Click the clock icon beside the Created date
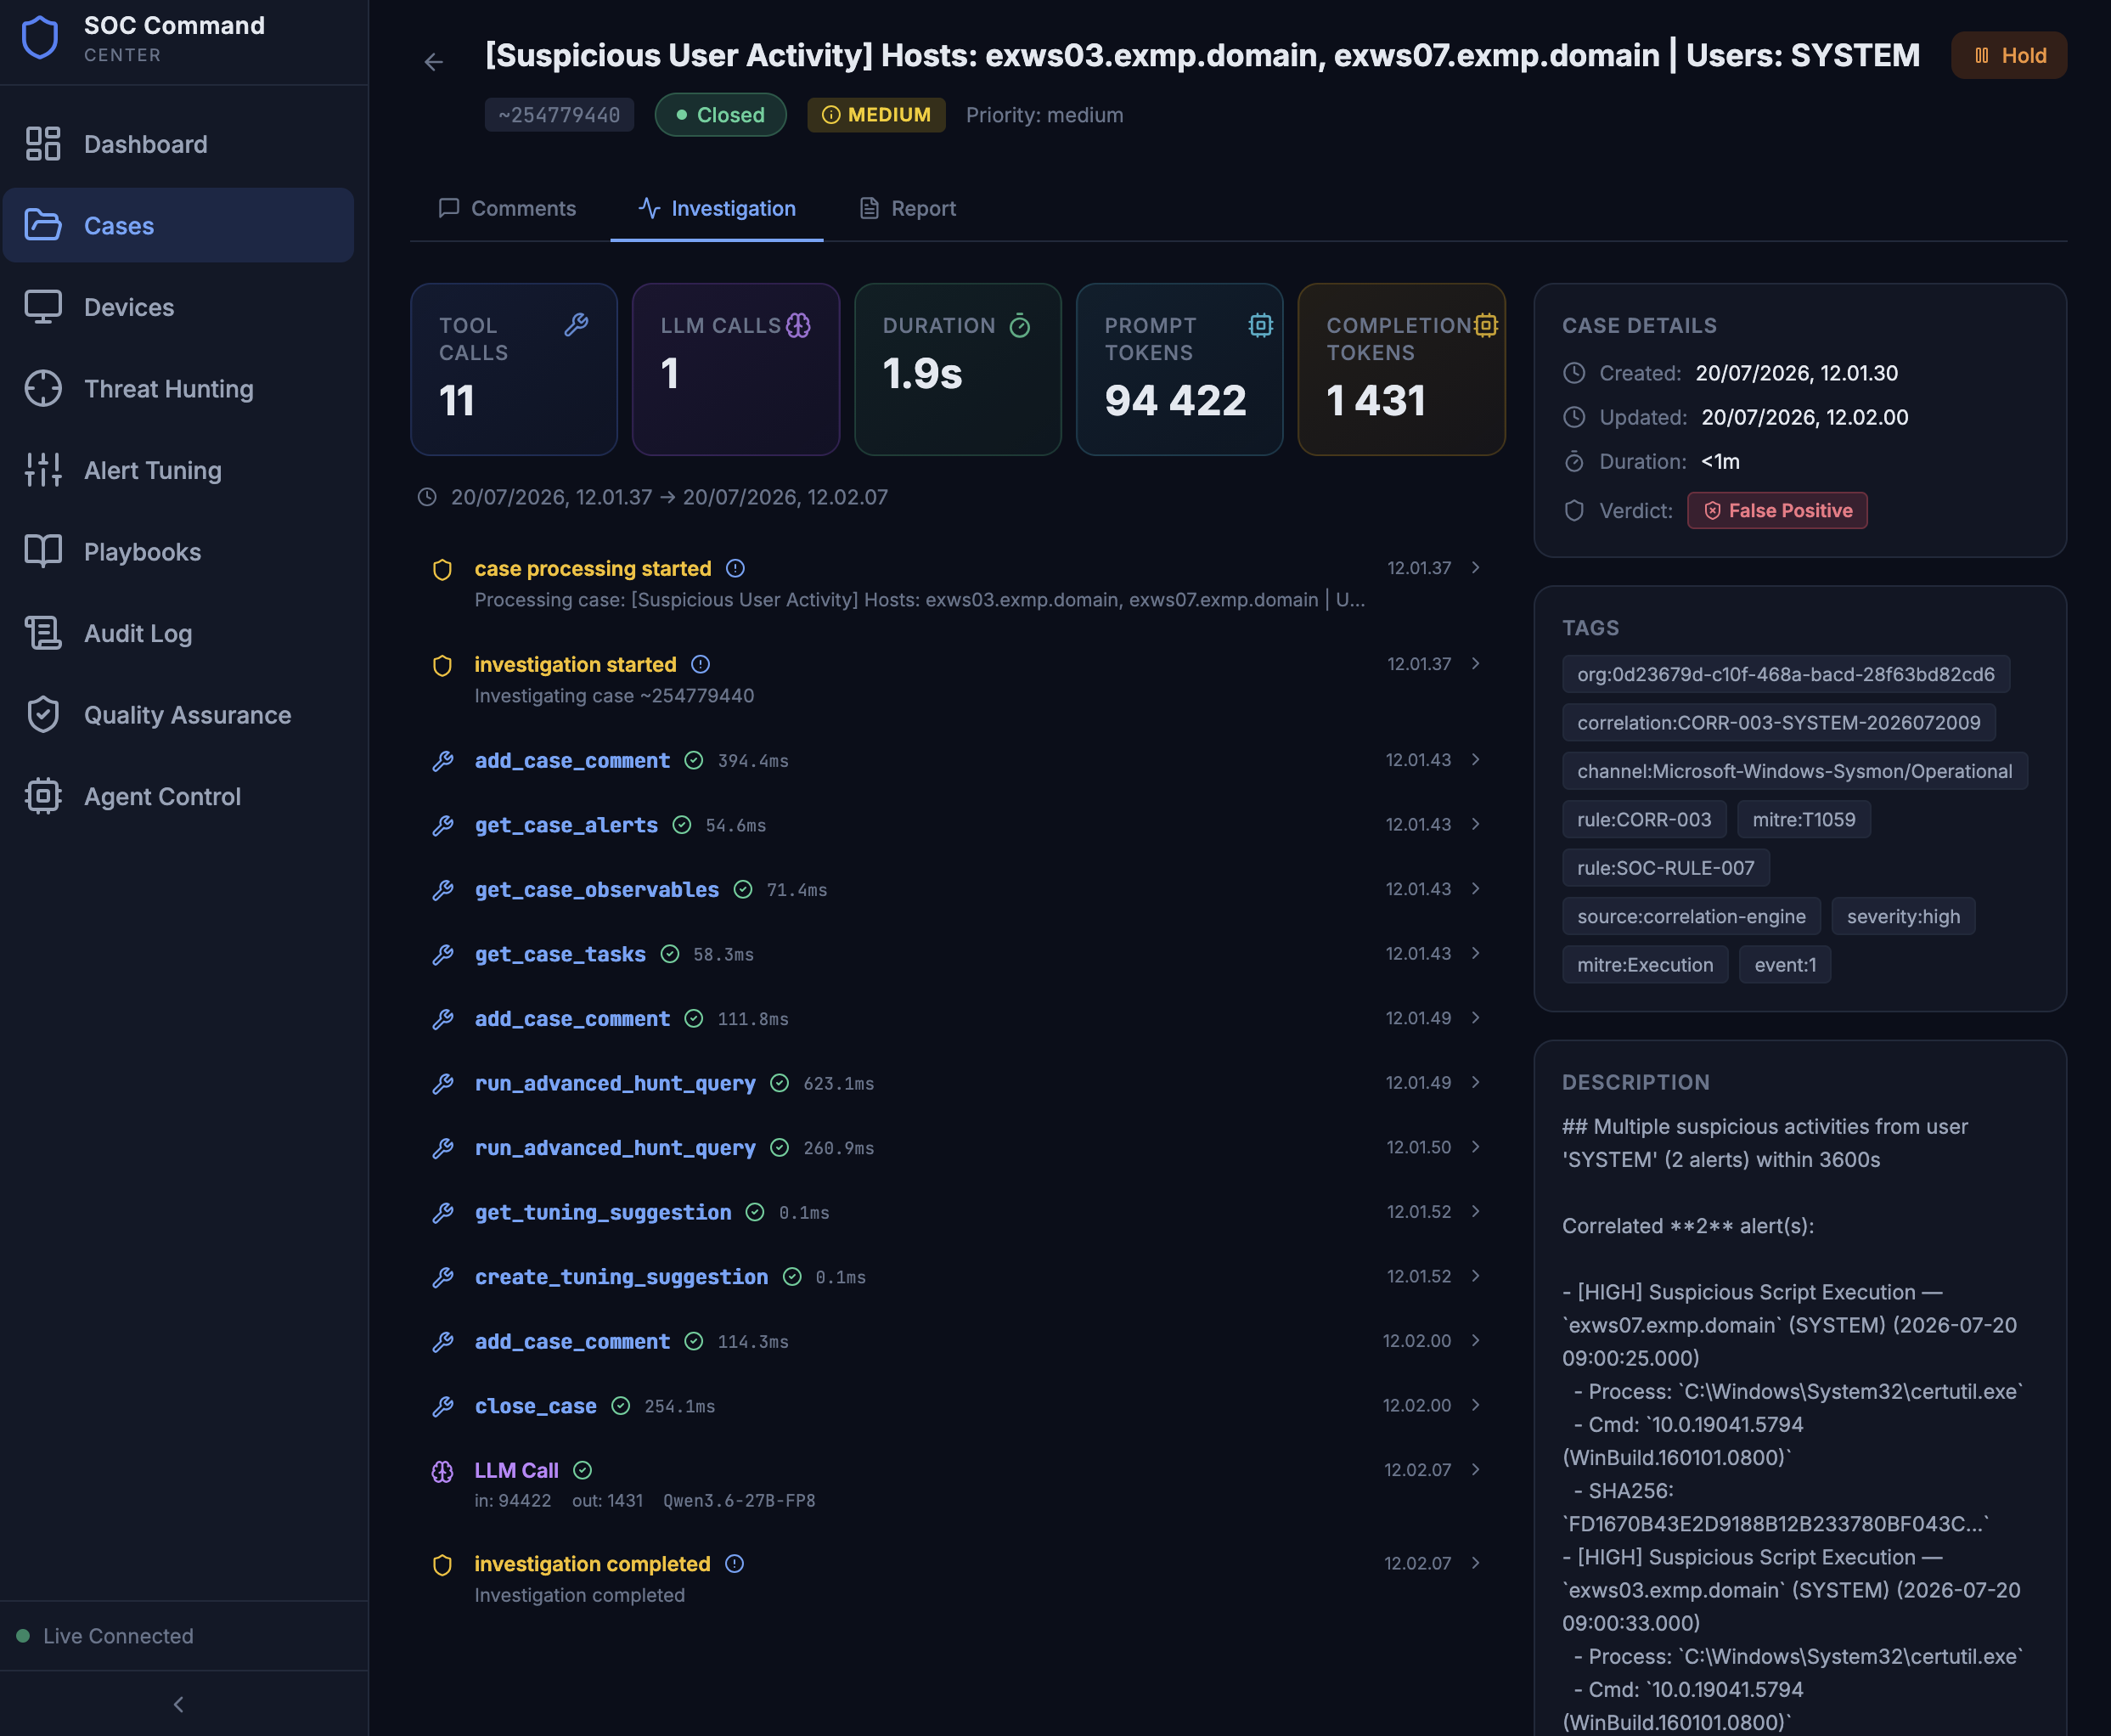Screen dimensions: 2111x1736 point(1574,373)
